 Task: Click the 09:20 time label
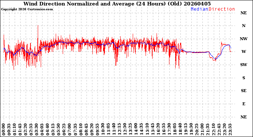pyautogui.click(x=92, y=129)
